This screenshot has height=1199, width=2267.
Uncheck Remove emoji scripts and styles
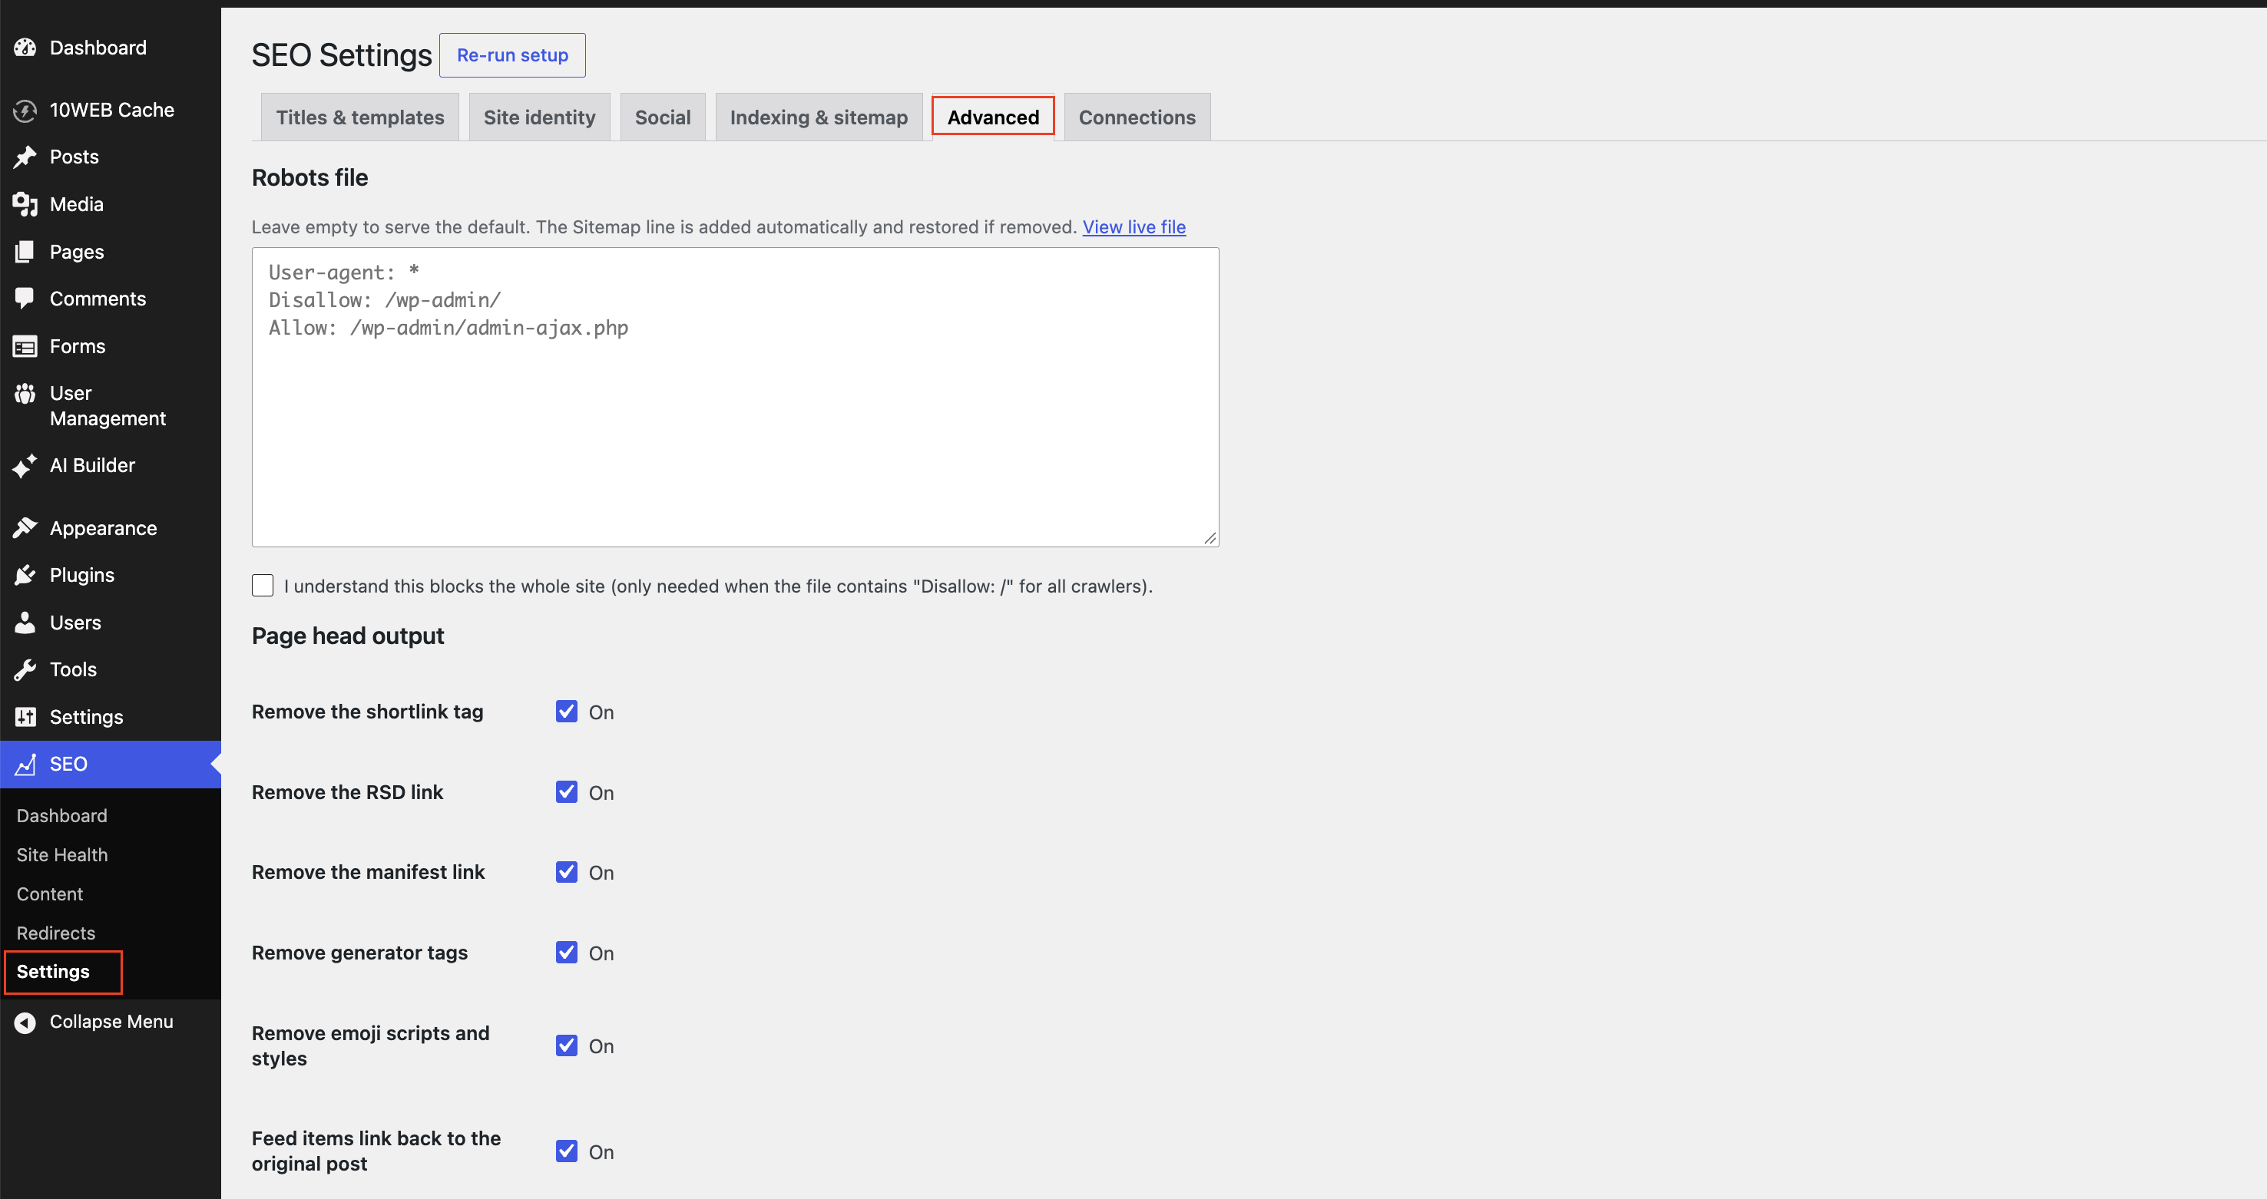click(x=567, y=1045)
